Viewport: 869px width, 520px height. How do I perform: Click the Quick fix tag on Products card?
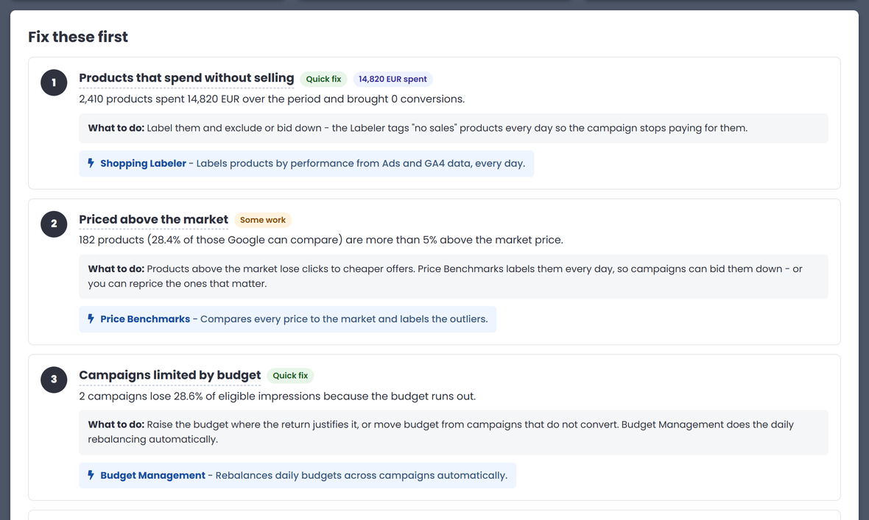coord(323,79)
